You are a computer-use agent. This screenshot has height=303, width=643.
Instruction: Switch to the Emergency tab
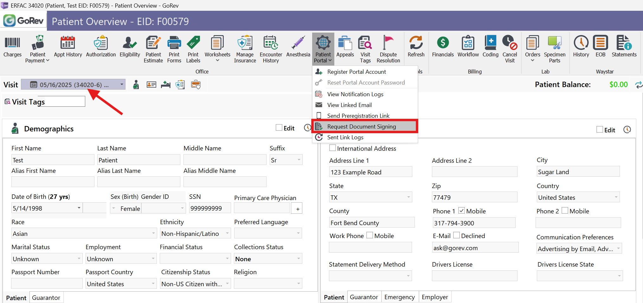pos(399,297)
